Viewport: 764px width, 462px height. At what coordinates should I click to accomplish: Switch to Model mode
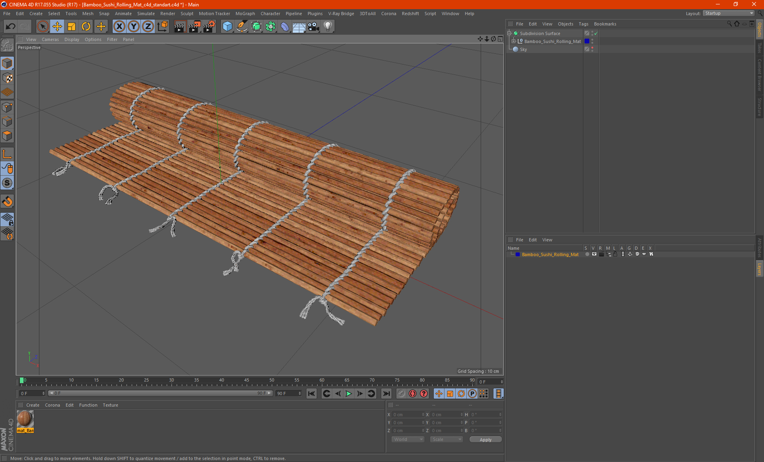pos(8,63)
